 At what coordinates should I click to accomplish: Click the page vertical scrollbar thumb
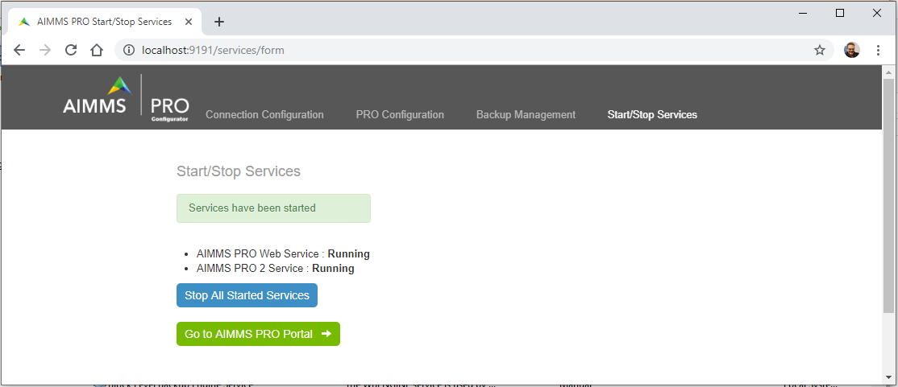coord(888,196)
